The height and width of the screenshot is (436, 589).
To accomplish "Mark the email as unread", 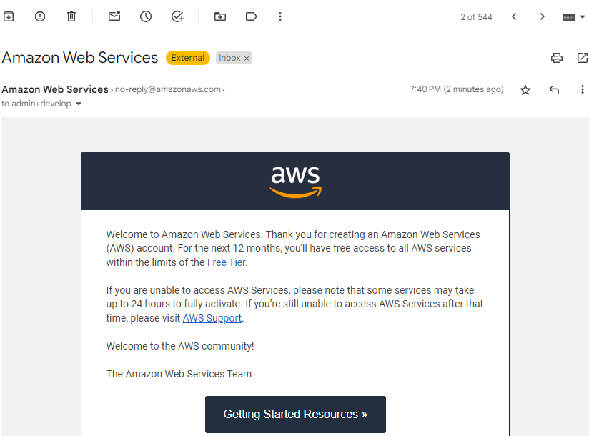I will pos(114,16).
